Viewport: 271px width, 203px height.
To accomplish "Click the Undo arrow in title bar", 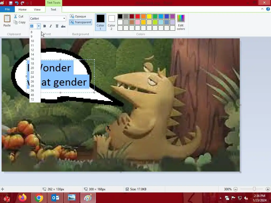I will [x=17, y=3].
